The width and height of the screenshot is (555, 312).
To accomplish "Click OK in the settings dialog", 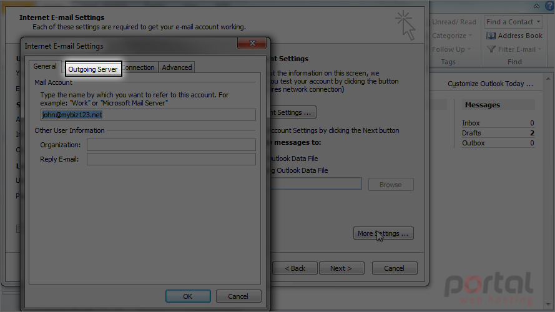I will point(188,296).
